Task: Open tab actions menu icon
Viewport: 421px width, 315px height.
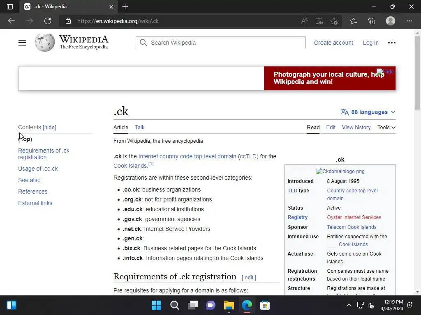Action: 10,7
